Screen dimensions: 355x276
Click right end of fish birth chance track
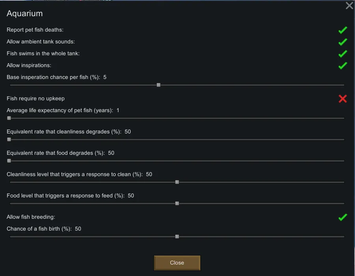343,237
